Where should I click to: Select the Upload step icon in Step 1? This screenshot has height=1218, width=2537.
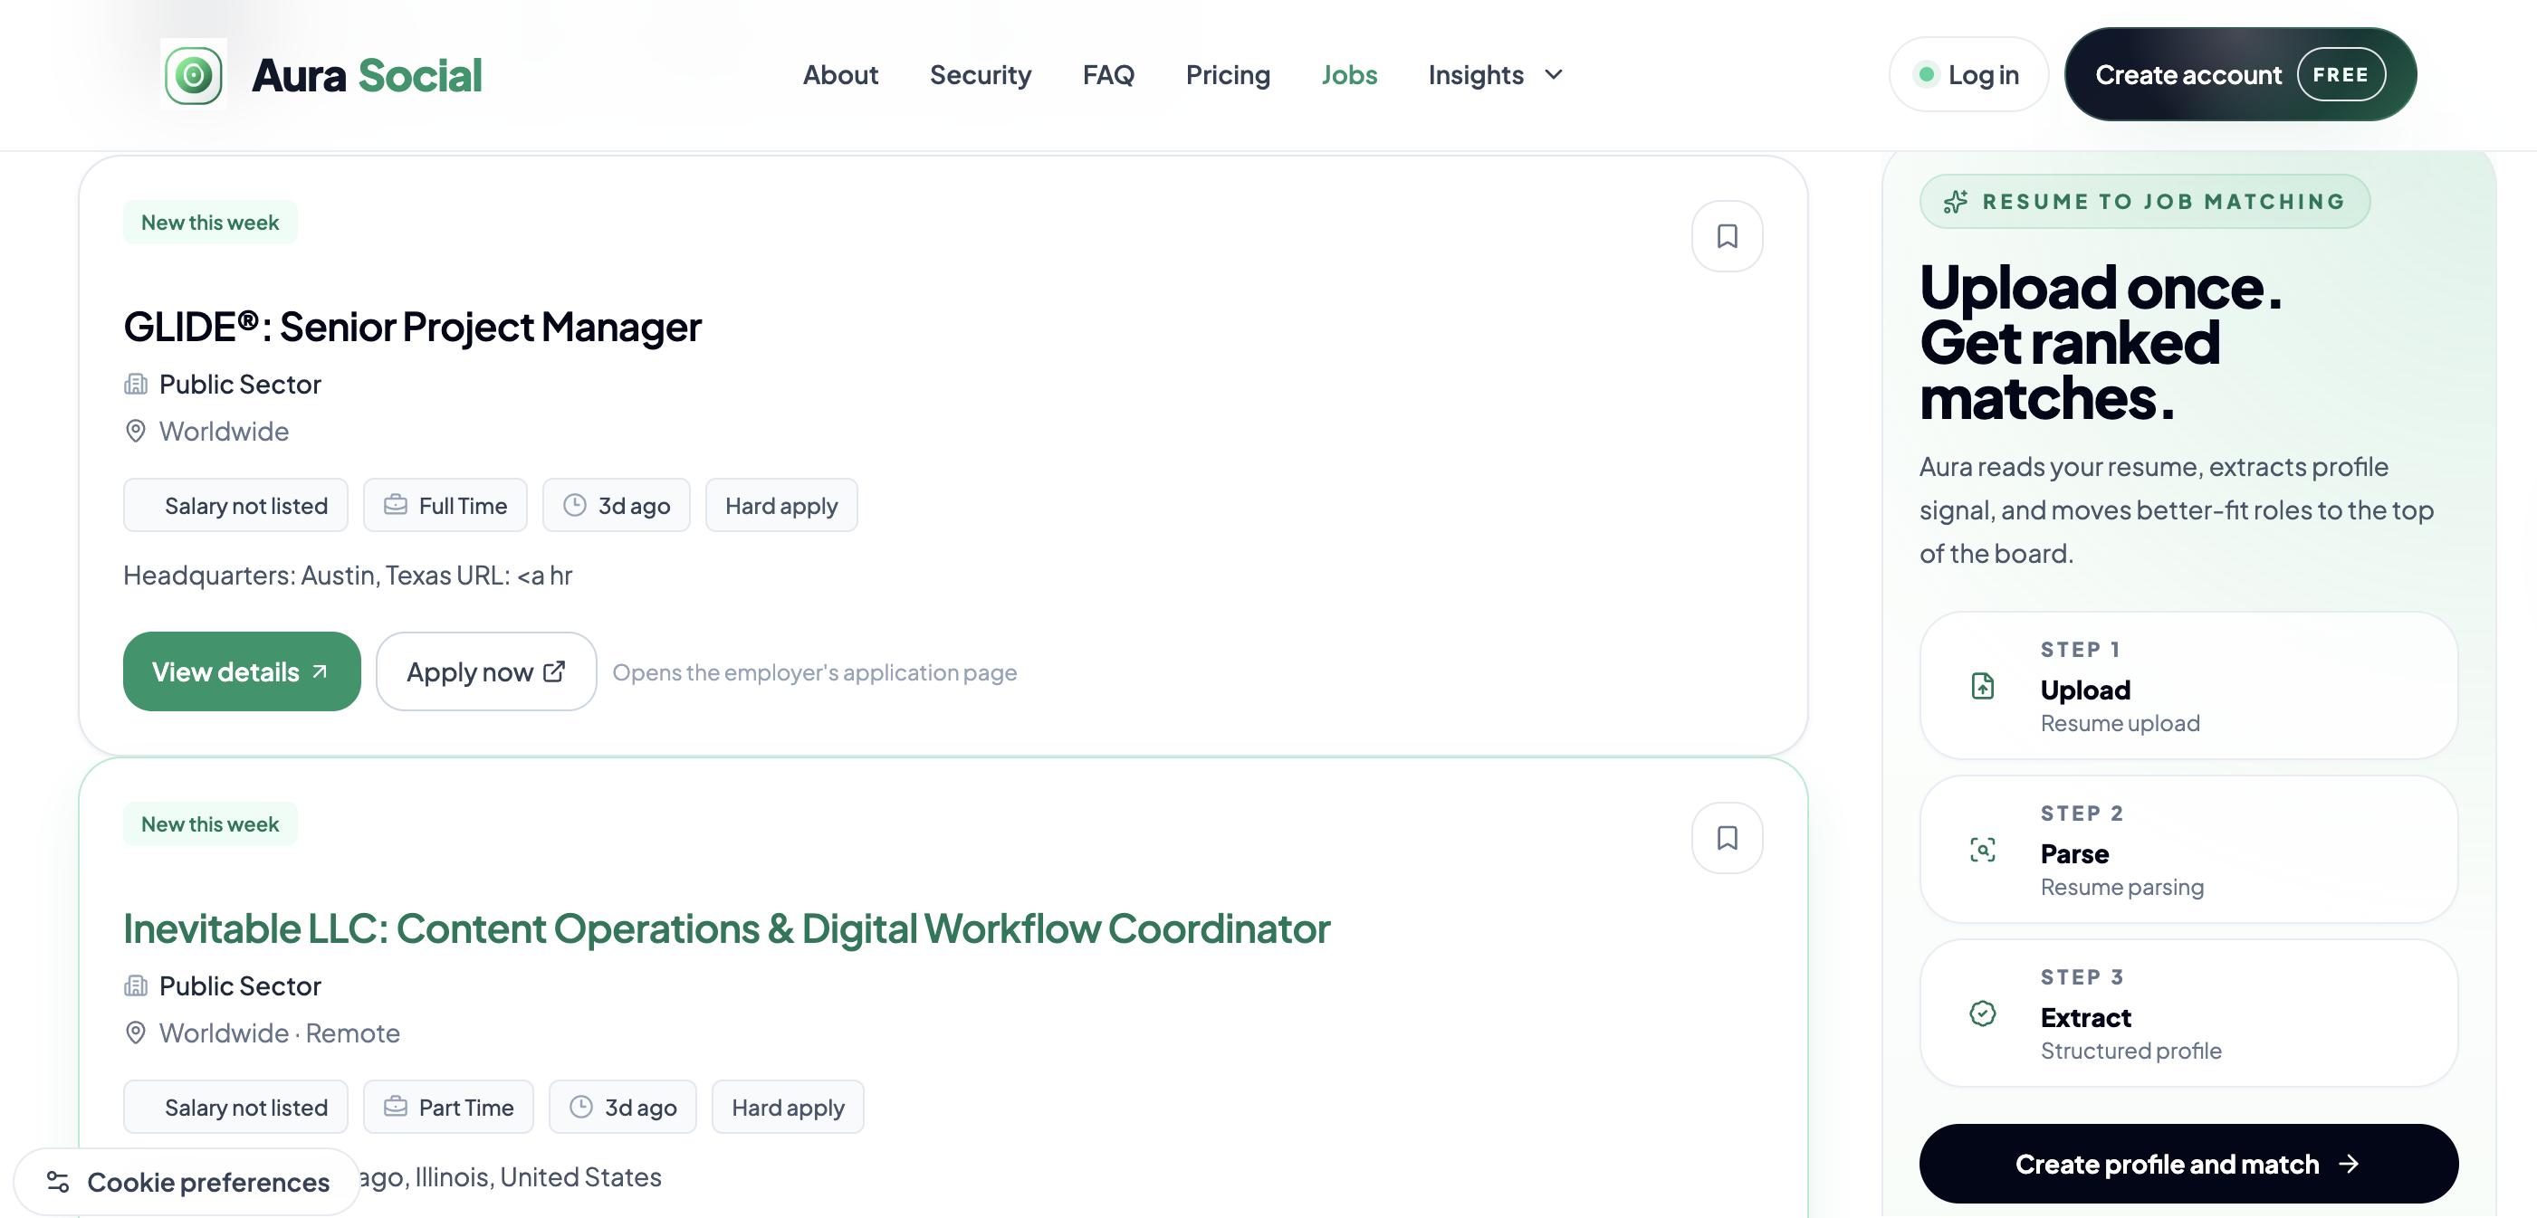coord(1983,688)
